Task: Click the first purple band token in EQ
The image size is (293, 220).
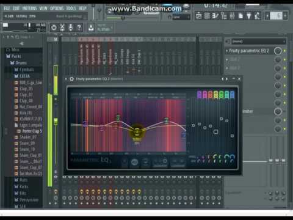Action: pyautogui.click(x=199, y=95)
